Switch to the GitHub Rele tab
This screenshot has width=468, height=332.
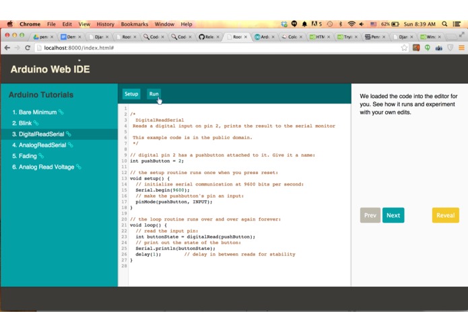coord(208,37)
